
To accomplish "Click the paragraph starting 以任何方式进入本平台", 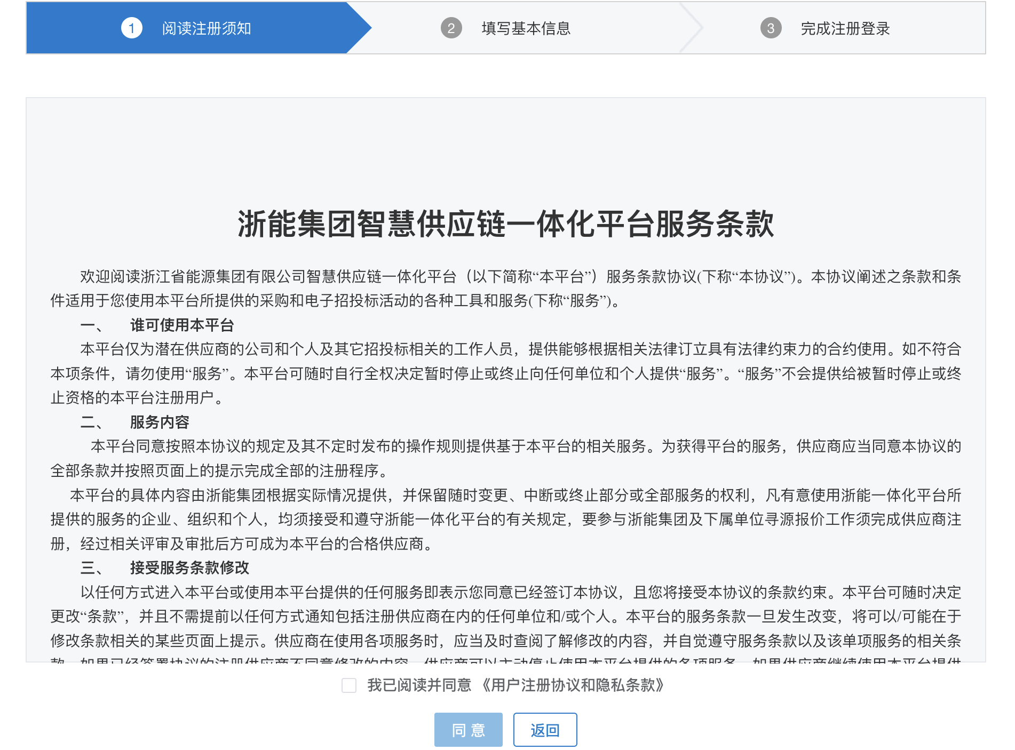I will (x=506, y=624).
